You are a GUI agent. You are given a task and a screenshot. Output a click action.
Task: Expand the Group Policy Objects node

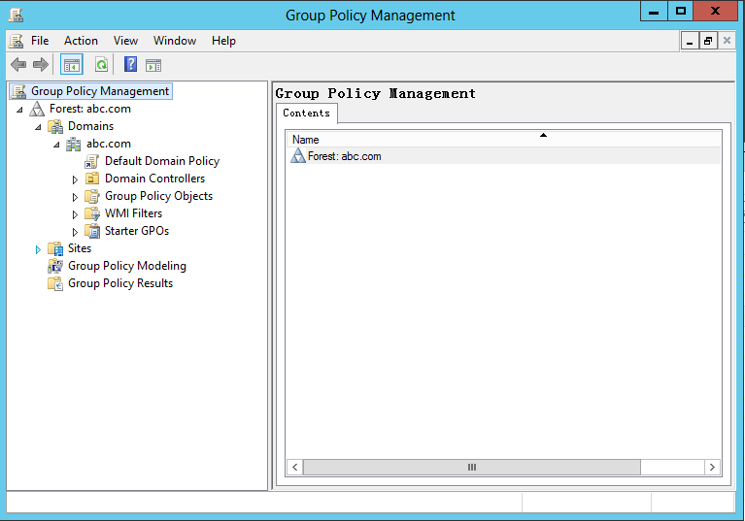click(75, 197)
